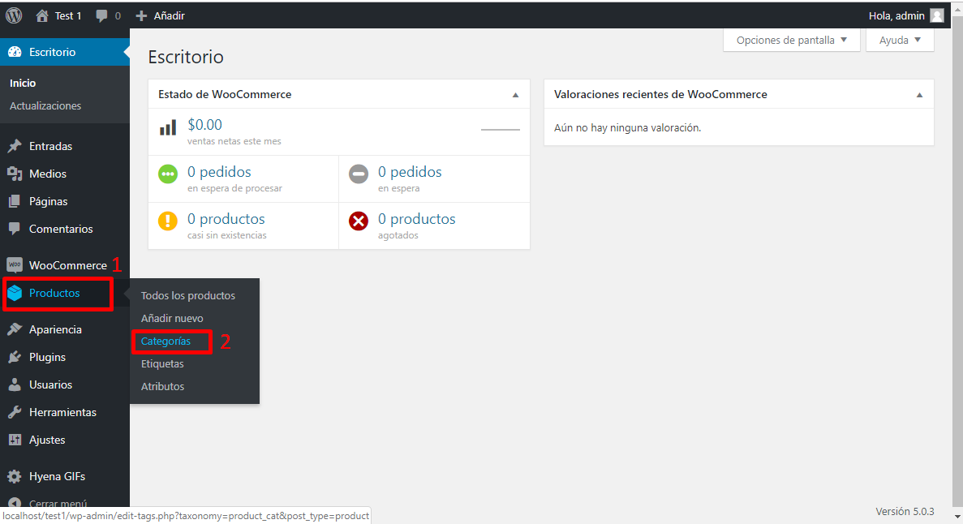The height and width of the screenshot is (524, 963).
Task: Click the Versión 5.0.3 text
Action: pos(905,511)
